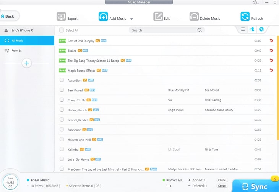This screenshot has width=279, height=192.
Task: Open the Add Music dropdown arrow
Action: (131, 19)
